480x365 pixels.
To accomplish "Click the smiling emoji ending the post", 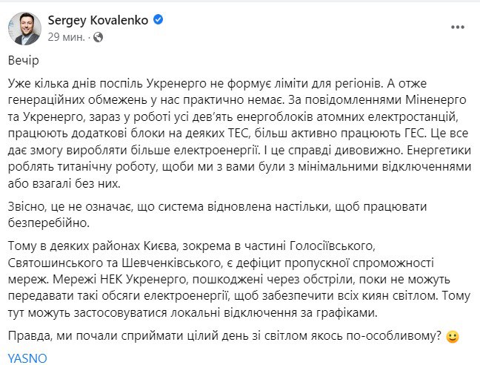I will (452, 336).
